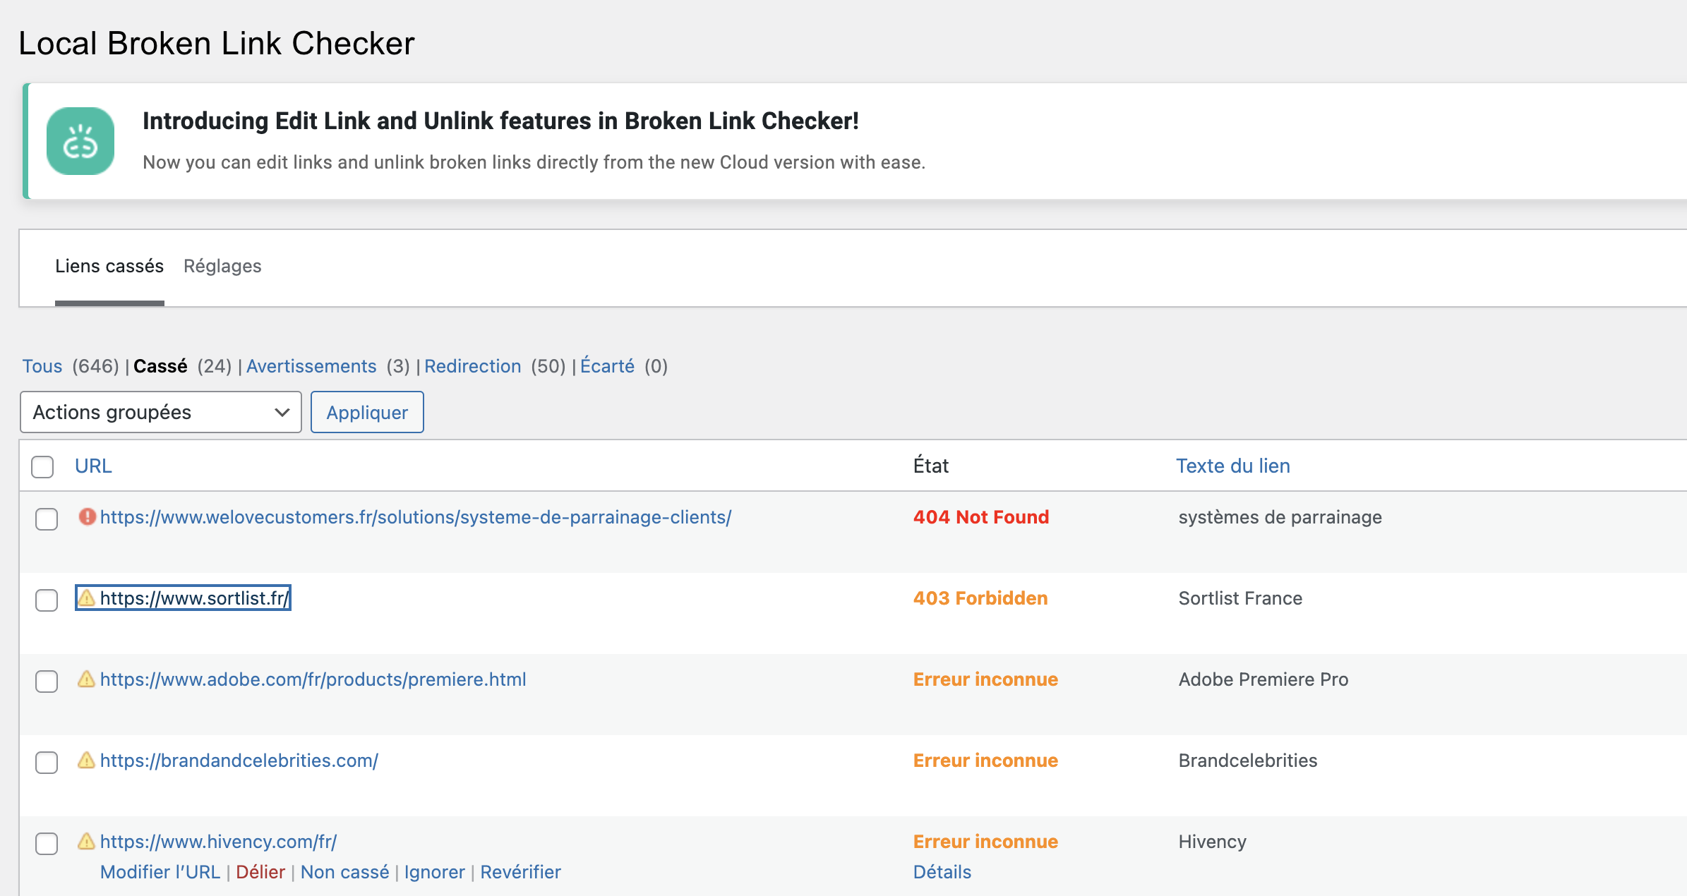Click Ignorer for the hivency link
The width and height of the screenshot is (1687, 896).
[435, 872]
